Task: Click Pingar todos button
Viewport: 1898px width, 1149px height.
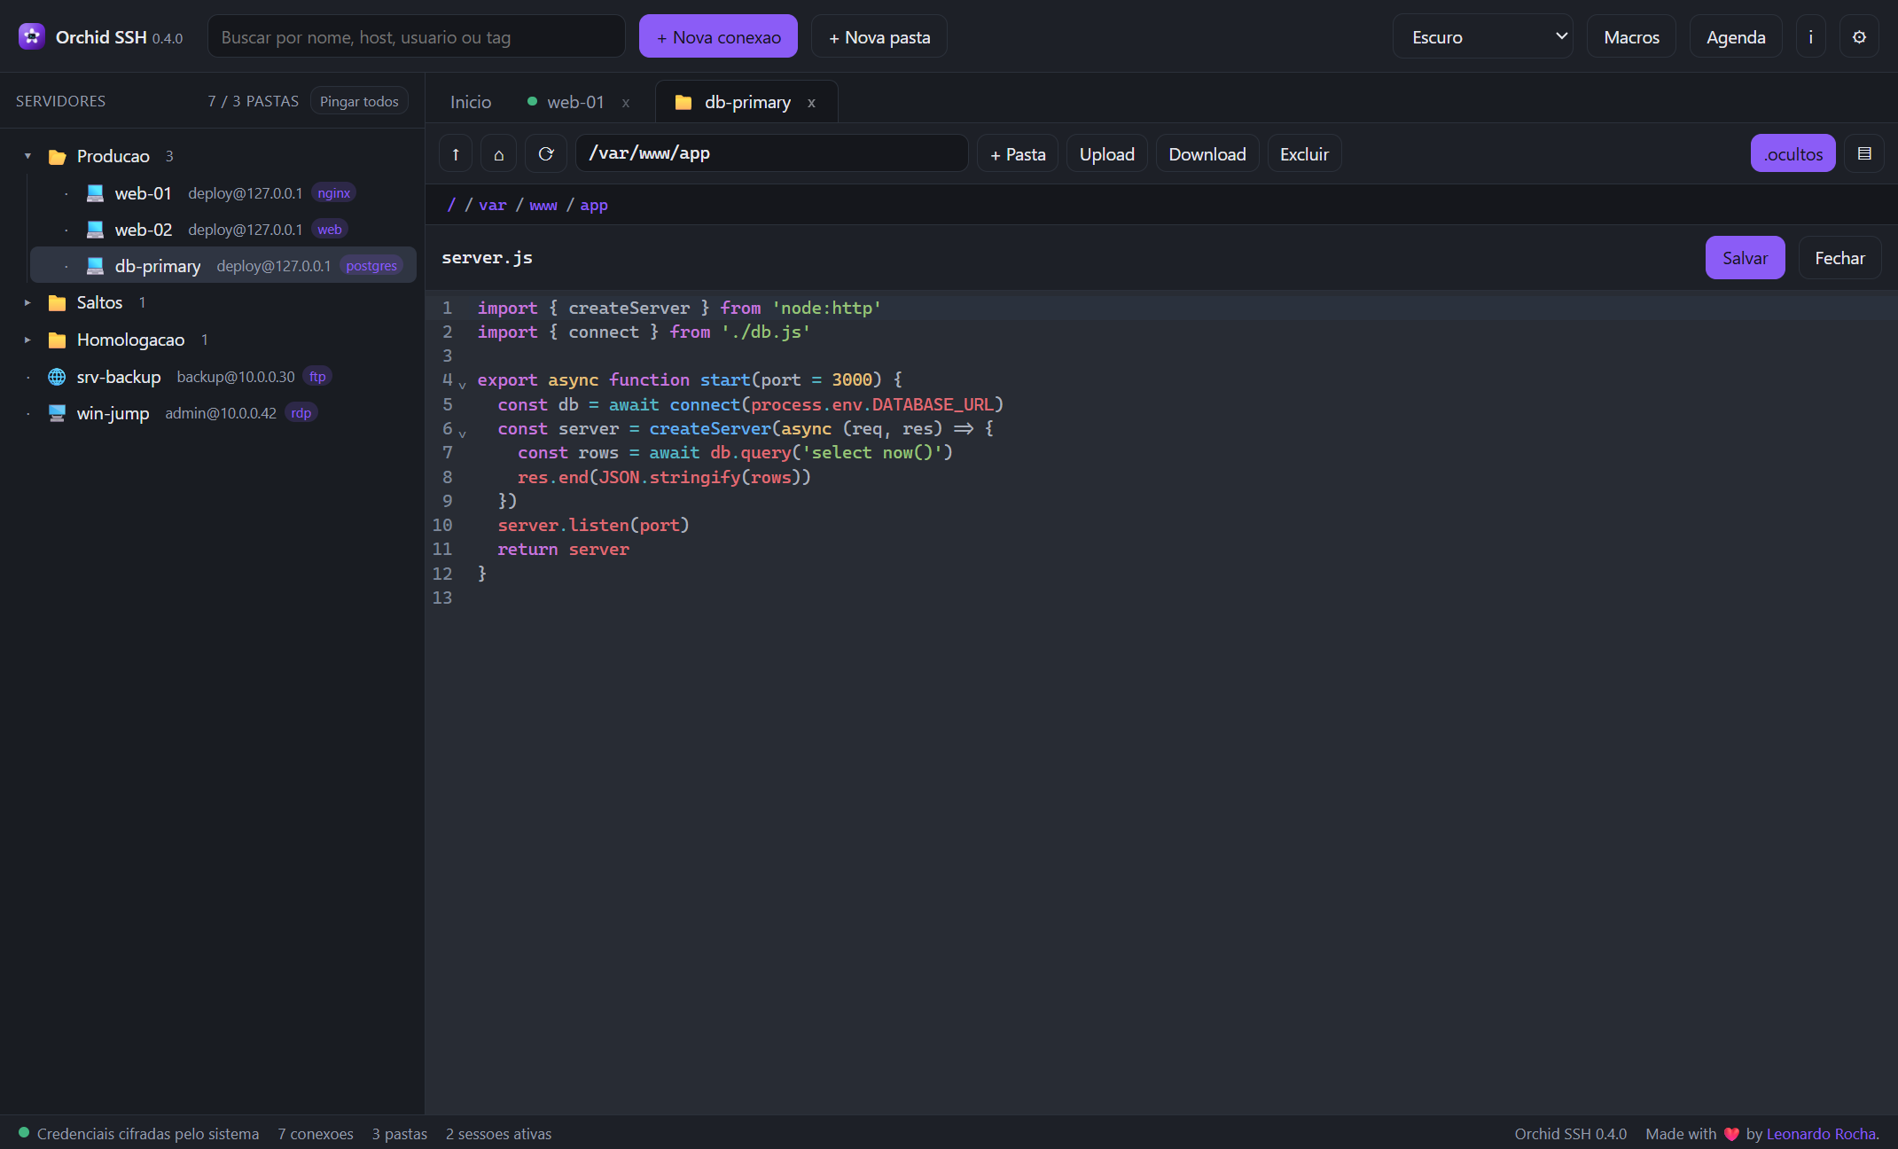Action: [359, 101]
